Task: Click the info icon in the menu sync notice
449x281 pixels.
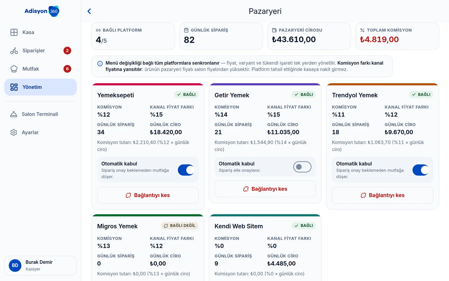Action: 100,64
